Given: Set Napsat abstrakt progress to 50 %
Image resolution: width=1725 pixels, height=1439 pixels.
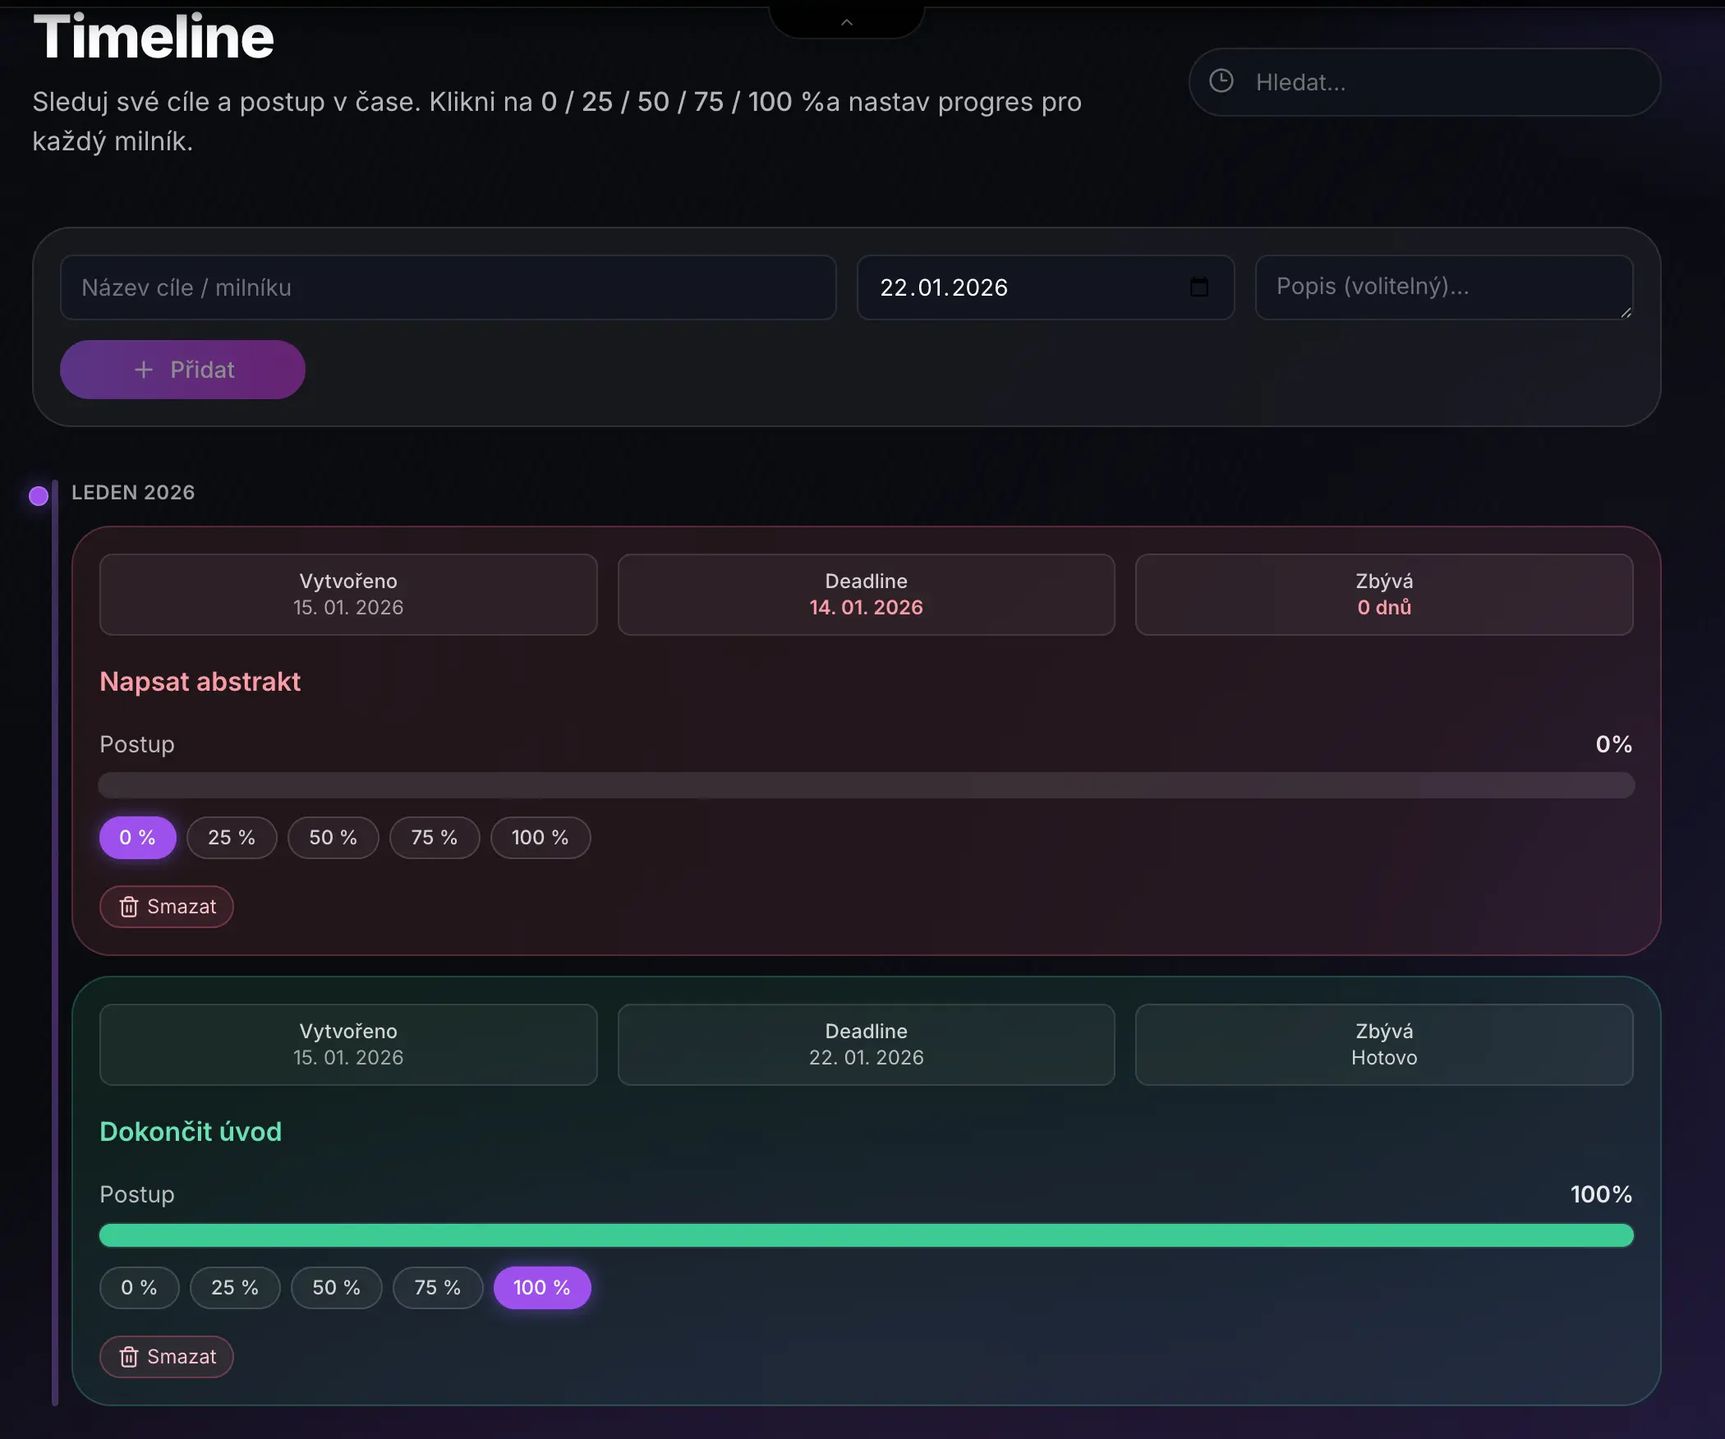Looking at the screenshot, I should [333, 838].
